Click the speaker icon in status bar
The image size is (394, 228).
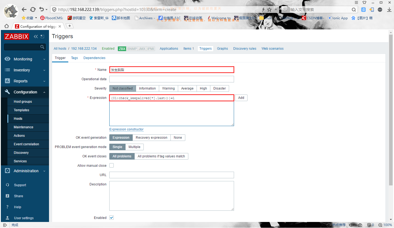tap(351, 225)
